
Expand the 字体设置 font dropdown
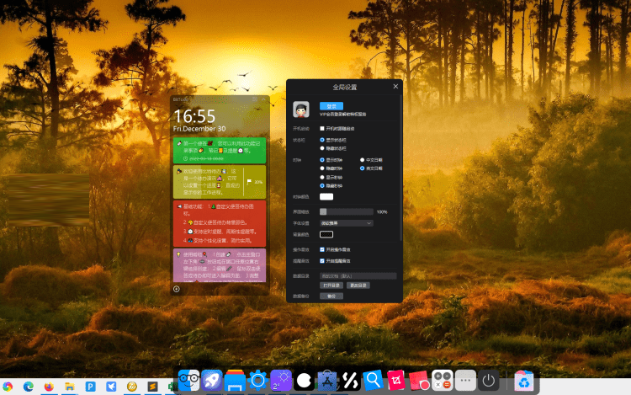pyautogui.click(x=347, y=223)
